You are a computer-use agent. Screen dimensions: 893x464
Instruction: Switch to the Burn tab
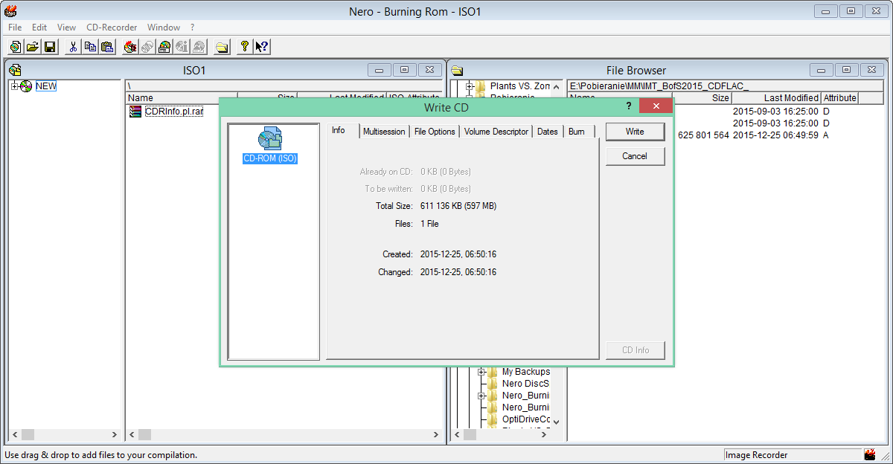579,132
